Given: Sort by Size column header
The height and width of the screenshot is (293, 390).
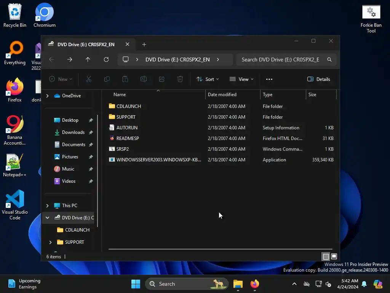Looking at the screenshot, I should point(321,95).
